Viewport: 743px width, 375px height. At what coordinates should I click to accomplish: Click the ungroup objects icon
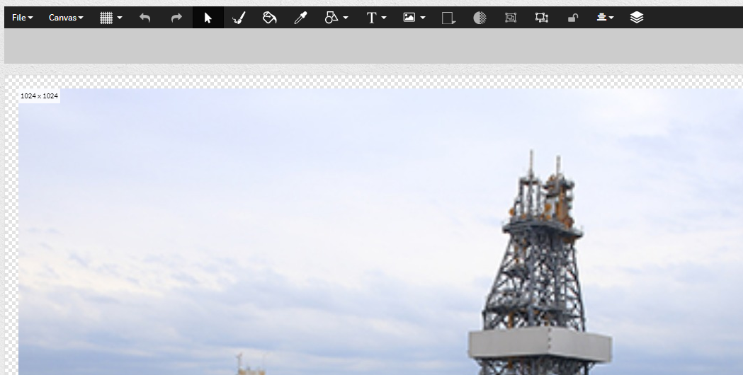[542, 18]
